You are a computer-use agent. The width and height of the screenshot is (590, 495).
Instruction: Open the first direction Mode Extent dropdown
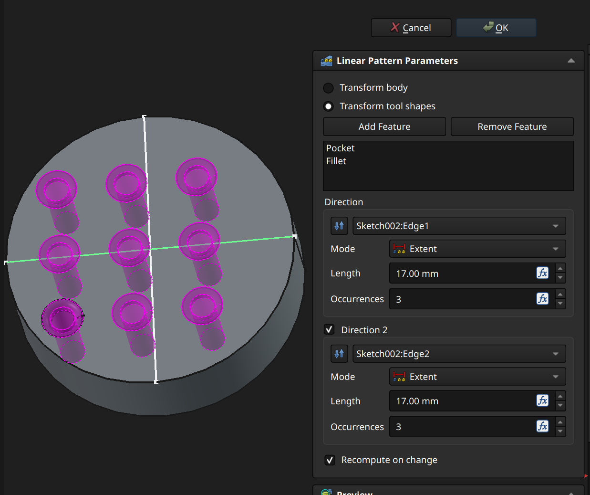tap(477, 249)
